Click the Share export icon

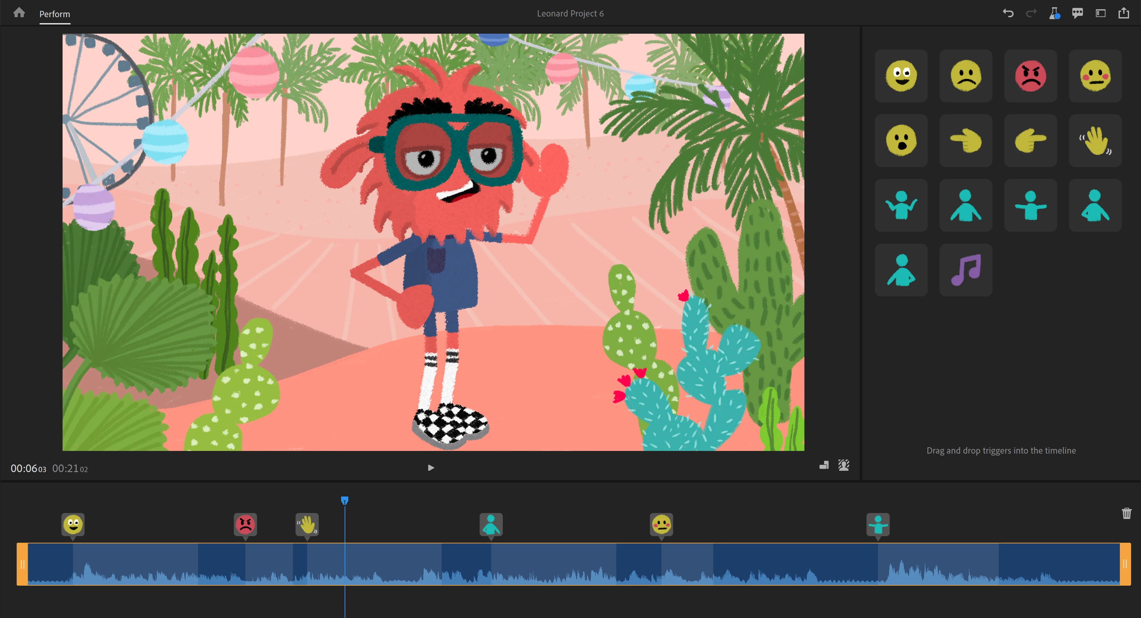[1124, 13]
